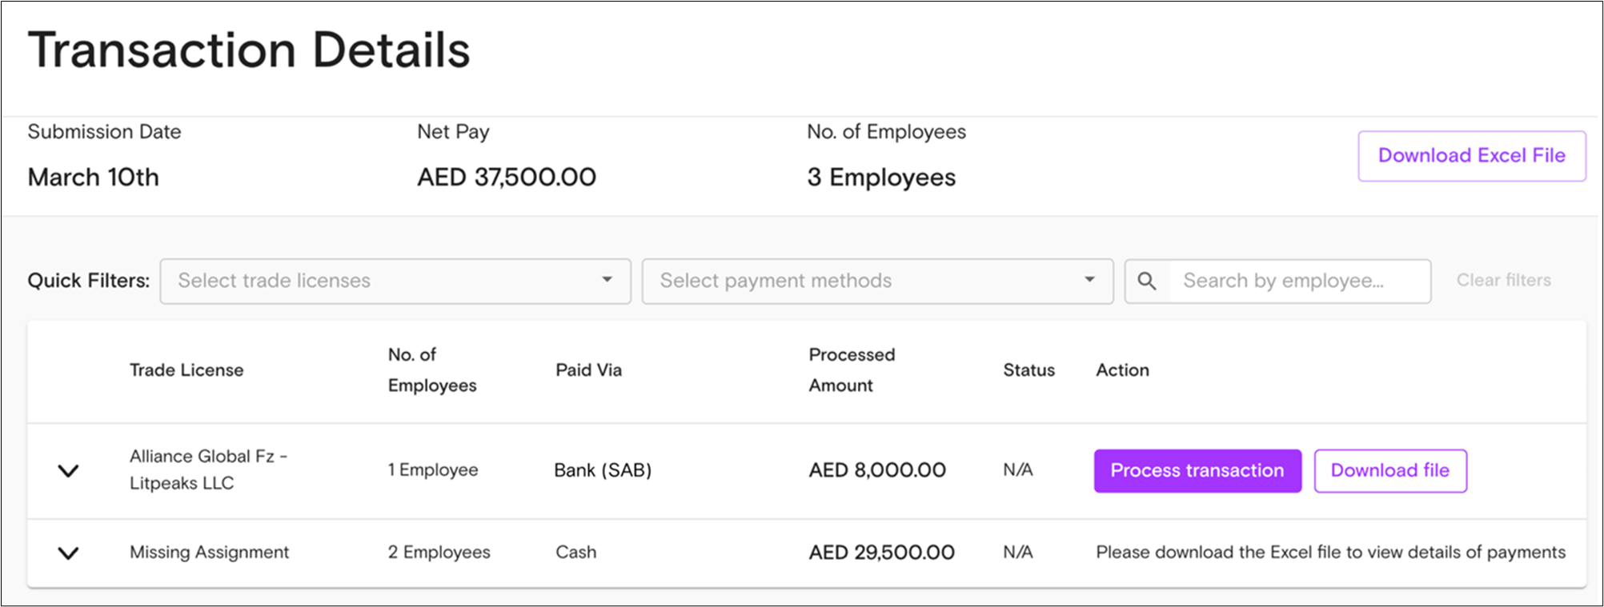Click the Bank (SAB) cell
Viewport: 1604px width, 607px height.
[x=603, y=470]
